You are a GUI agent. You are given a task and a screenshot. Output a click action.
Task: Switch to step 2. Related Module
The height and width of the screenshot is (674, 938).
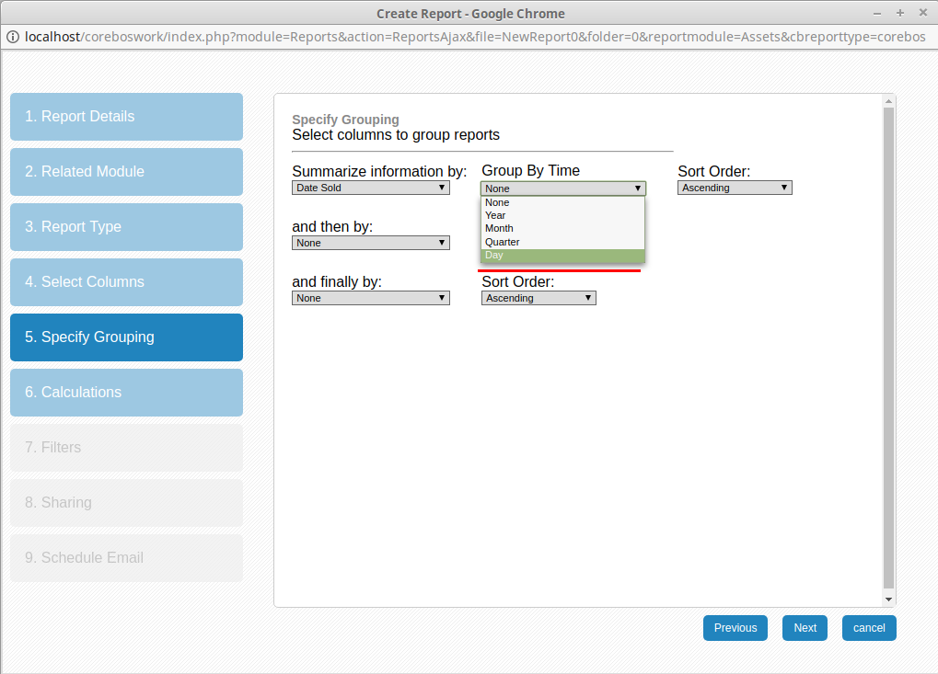tap(126, 172)
